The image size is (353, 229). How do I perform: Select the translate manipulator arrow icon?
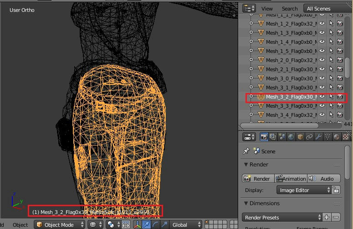[x=146, y=224]
